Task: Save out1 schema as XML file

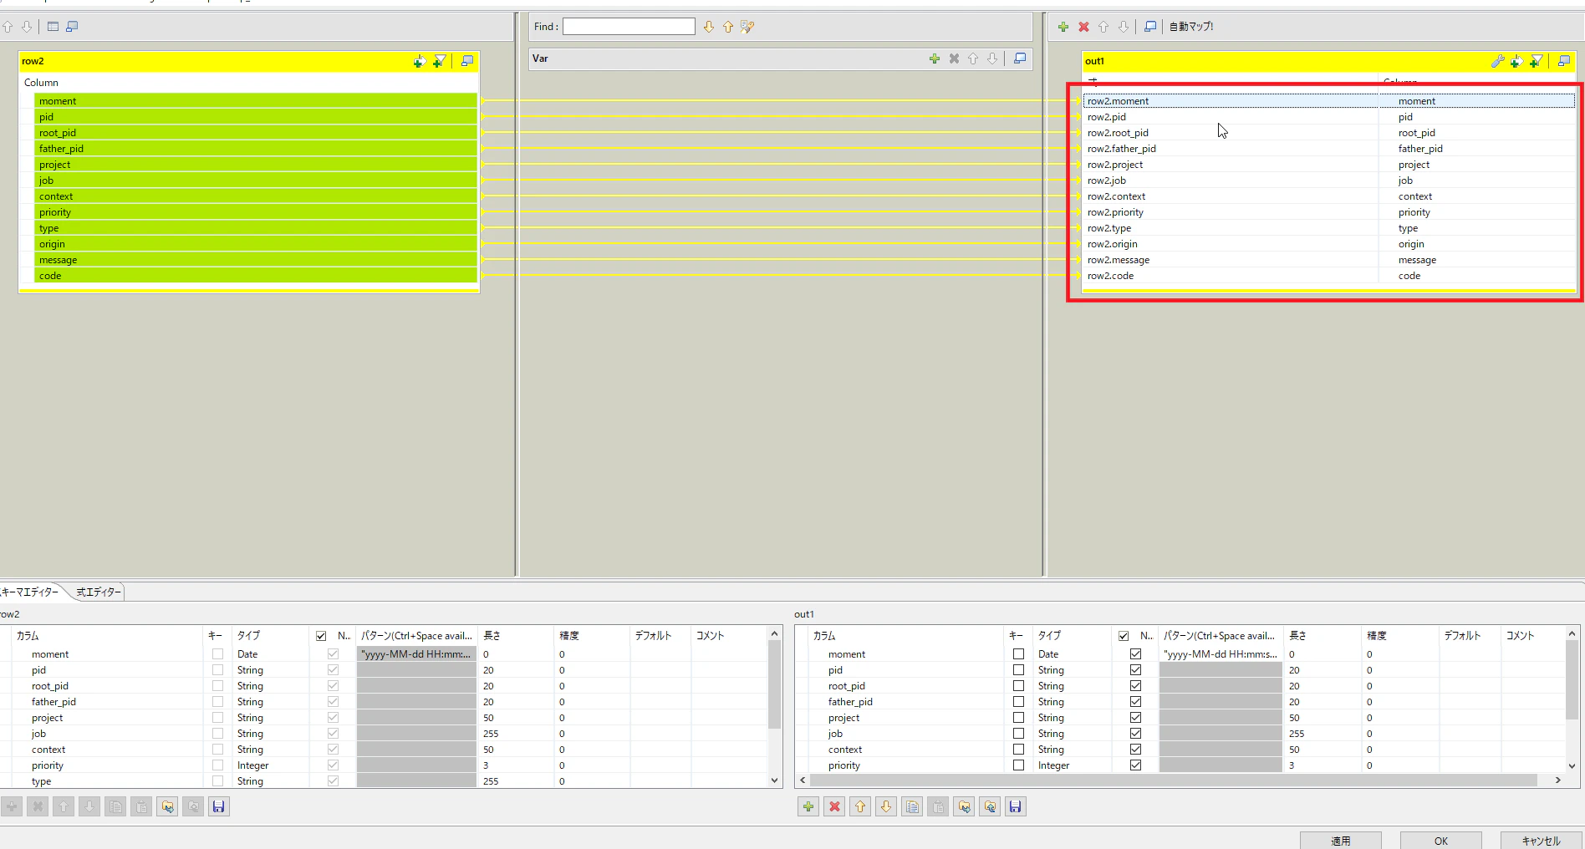Action: click(1015, 806)
